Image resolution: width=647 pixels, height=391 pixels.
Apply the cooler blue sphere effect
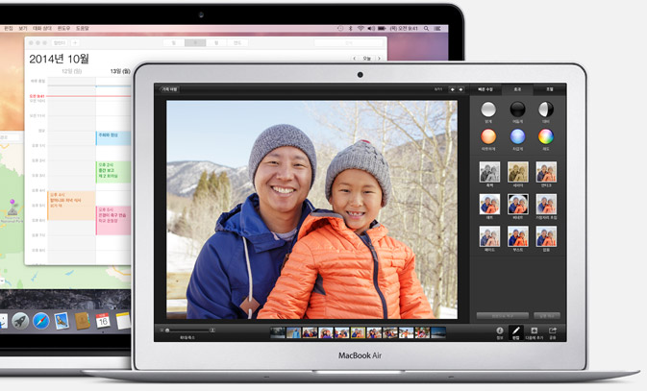tap(518, 136)
